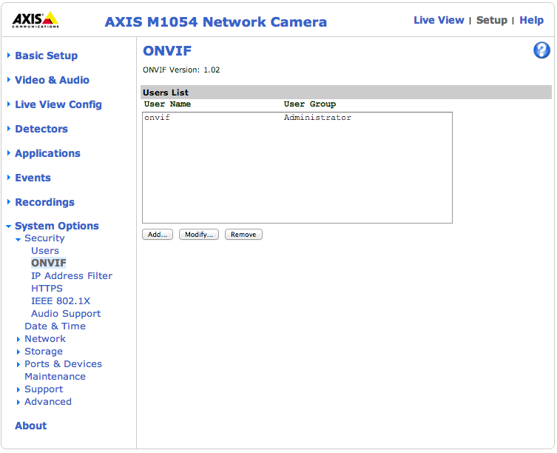Click the Administrator group cell
Screen dimensions: 557x453
[x=317, y=118]
